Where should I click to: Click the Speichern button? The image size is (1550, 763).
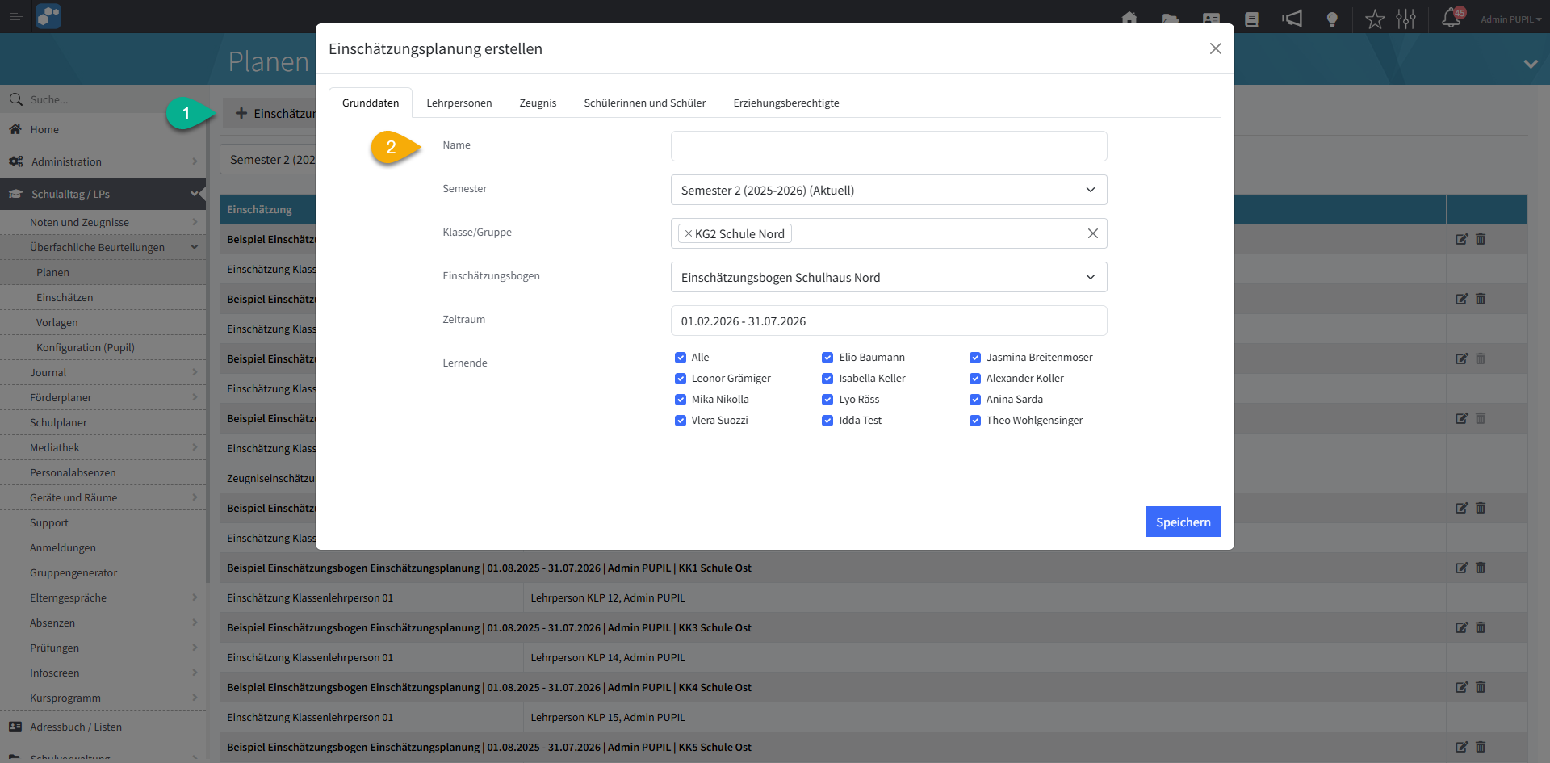pos(1183,522)
